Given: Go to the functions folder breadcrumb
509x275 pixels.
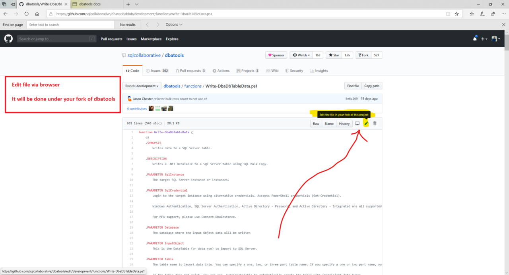Looking at the screenshot, I should pos(193,86).
